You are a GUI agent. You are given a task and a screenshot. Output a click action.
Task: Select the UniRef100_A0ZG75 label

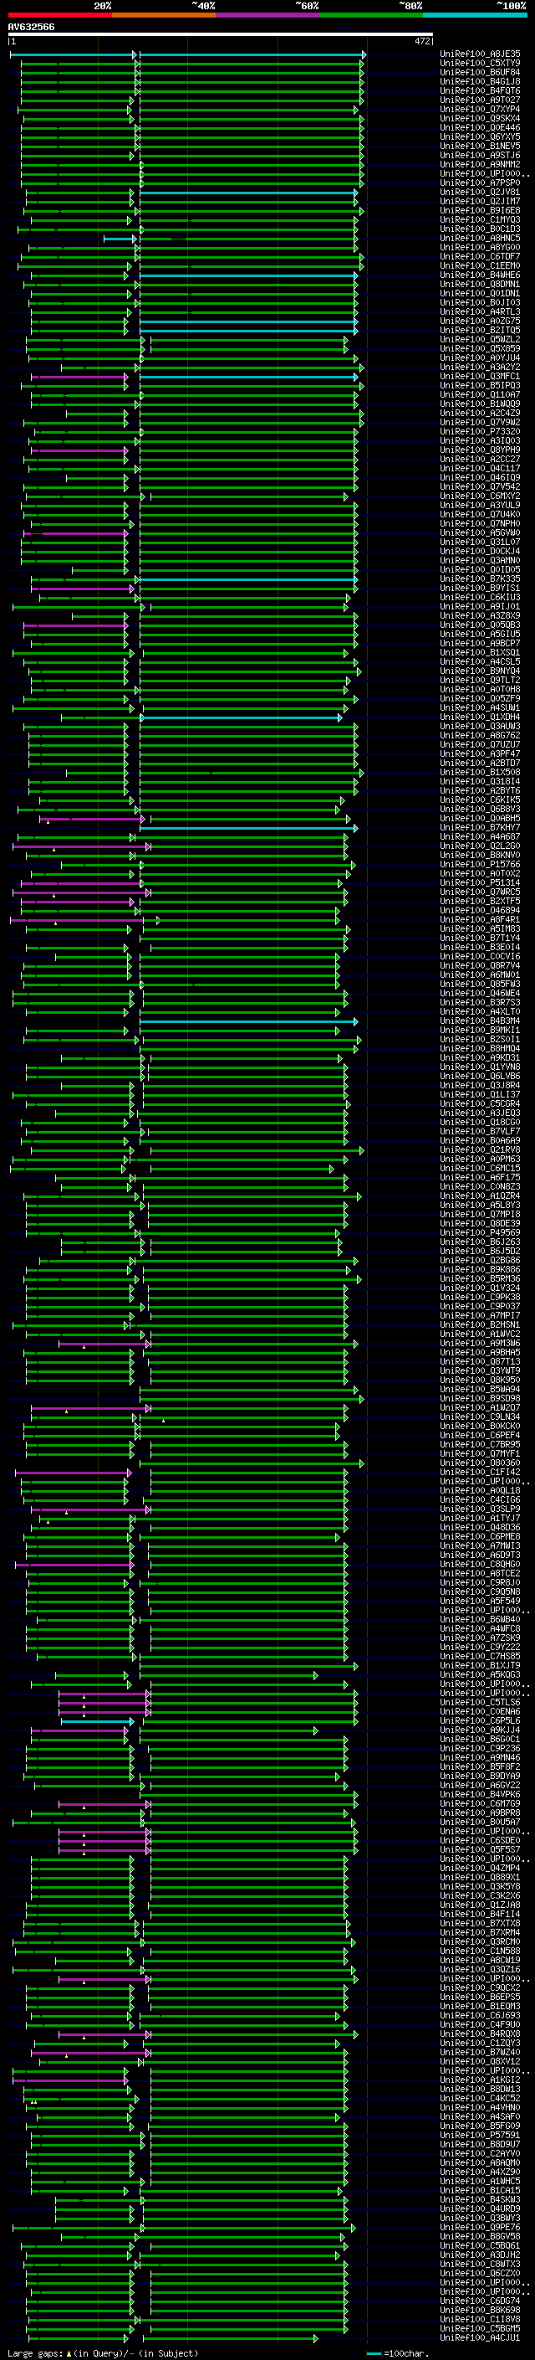[480, 321]
